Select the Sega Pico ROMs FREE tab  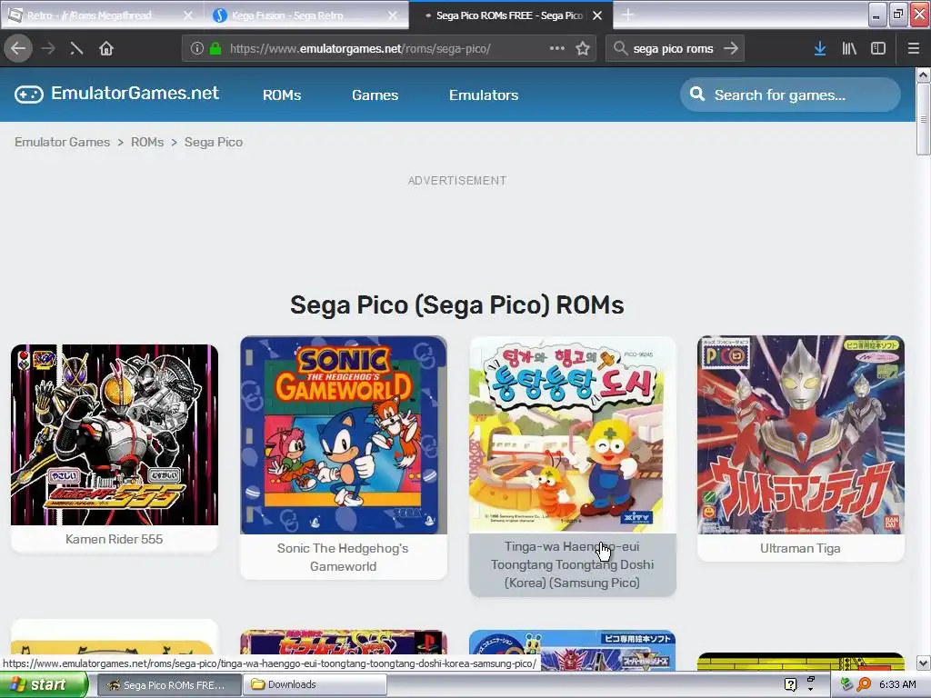[x=509, y=15]
